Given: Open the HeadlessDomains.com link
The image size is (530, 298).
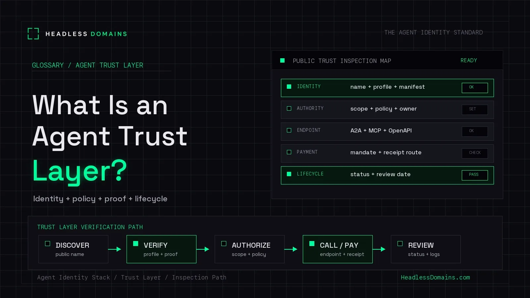Looking at the screenshot, I should (435, 277).
